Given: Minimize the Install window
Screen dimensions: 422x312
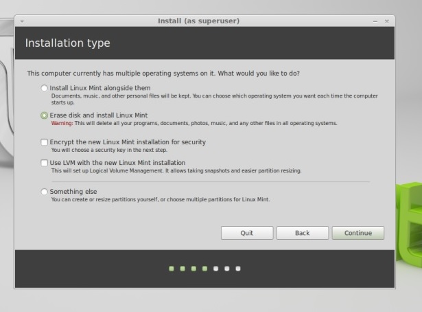Looking at the screenshot, I should pos(375,21).
